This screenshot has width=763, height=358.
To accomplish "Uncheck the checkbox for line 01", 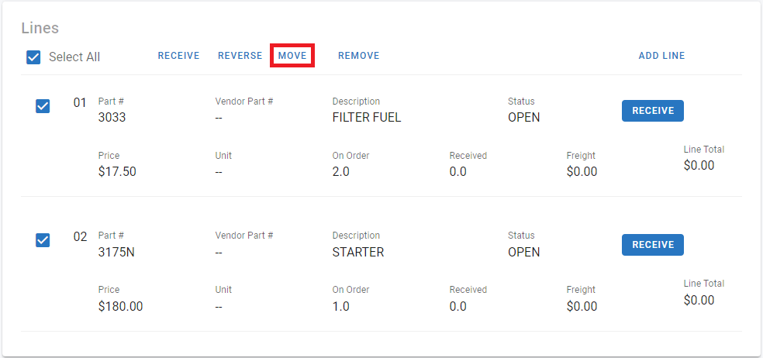I will point(43,105).
